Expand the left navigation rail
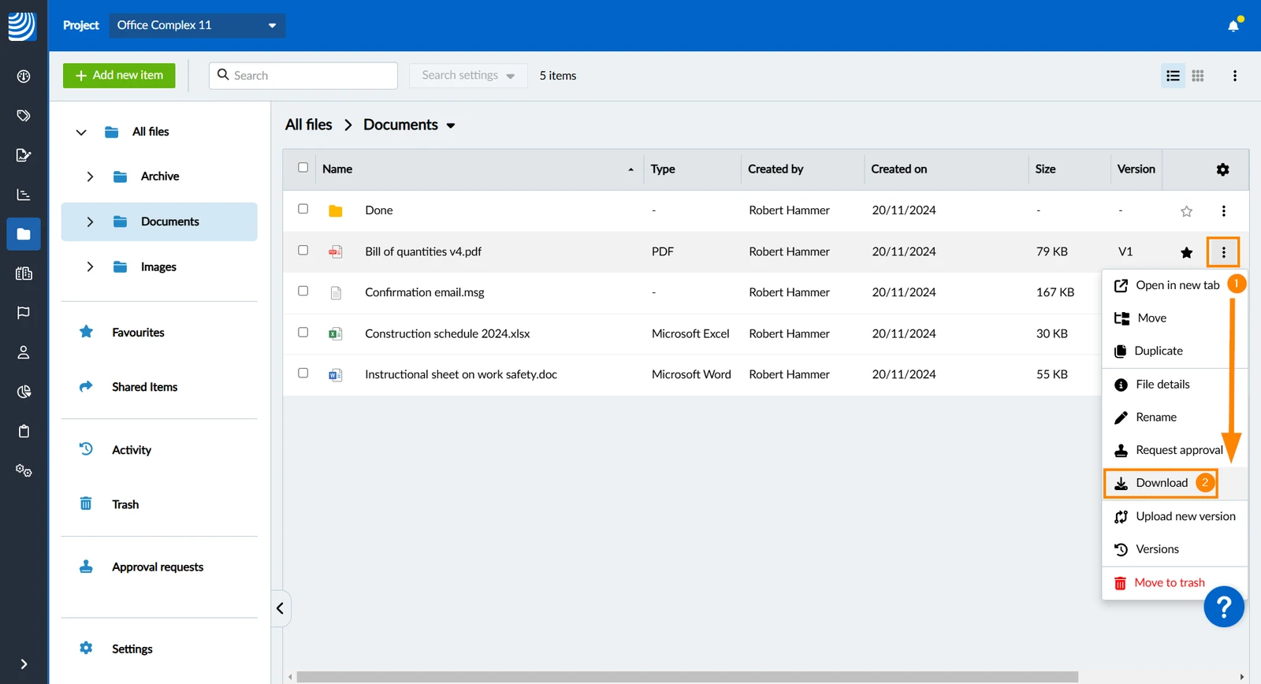 pos(24,664)
